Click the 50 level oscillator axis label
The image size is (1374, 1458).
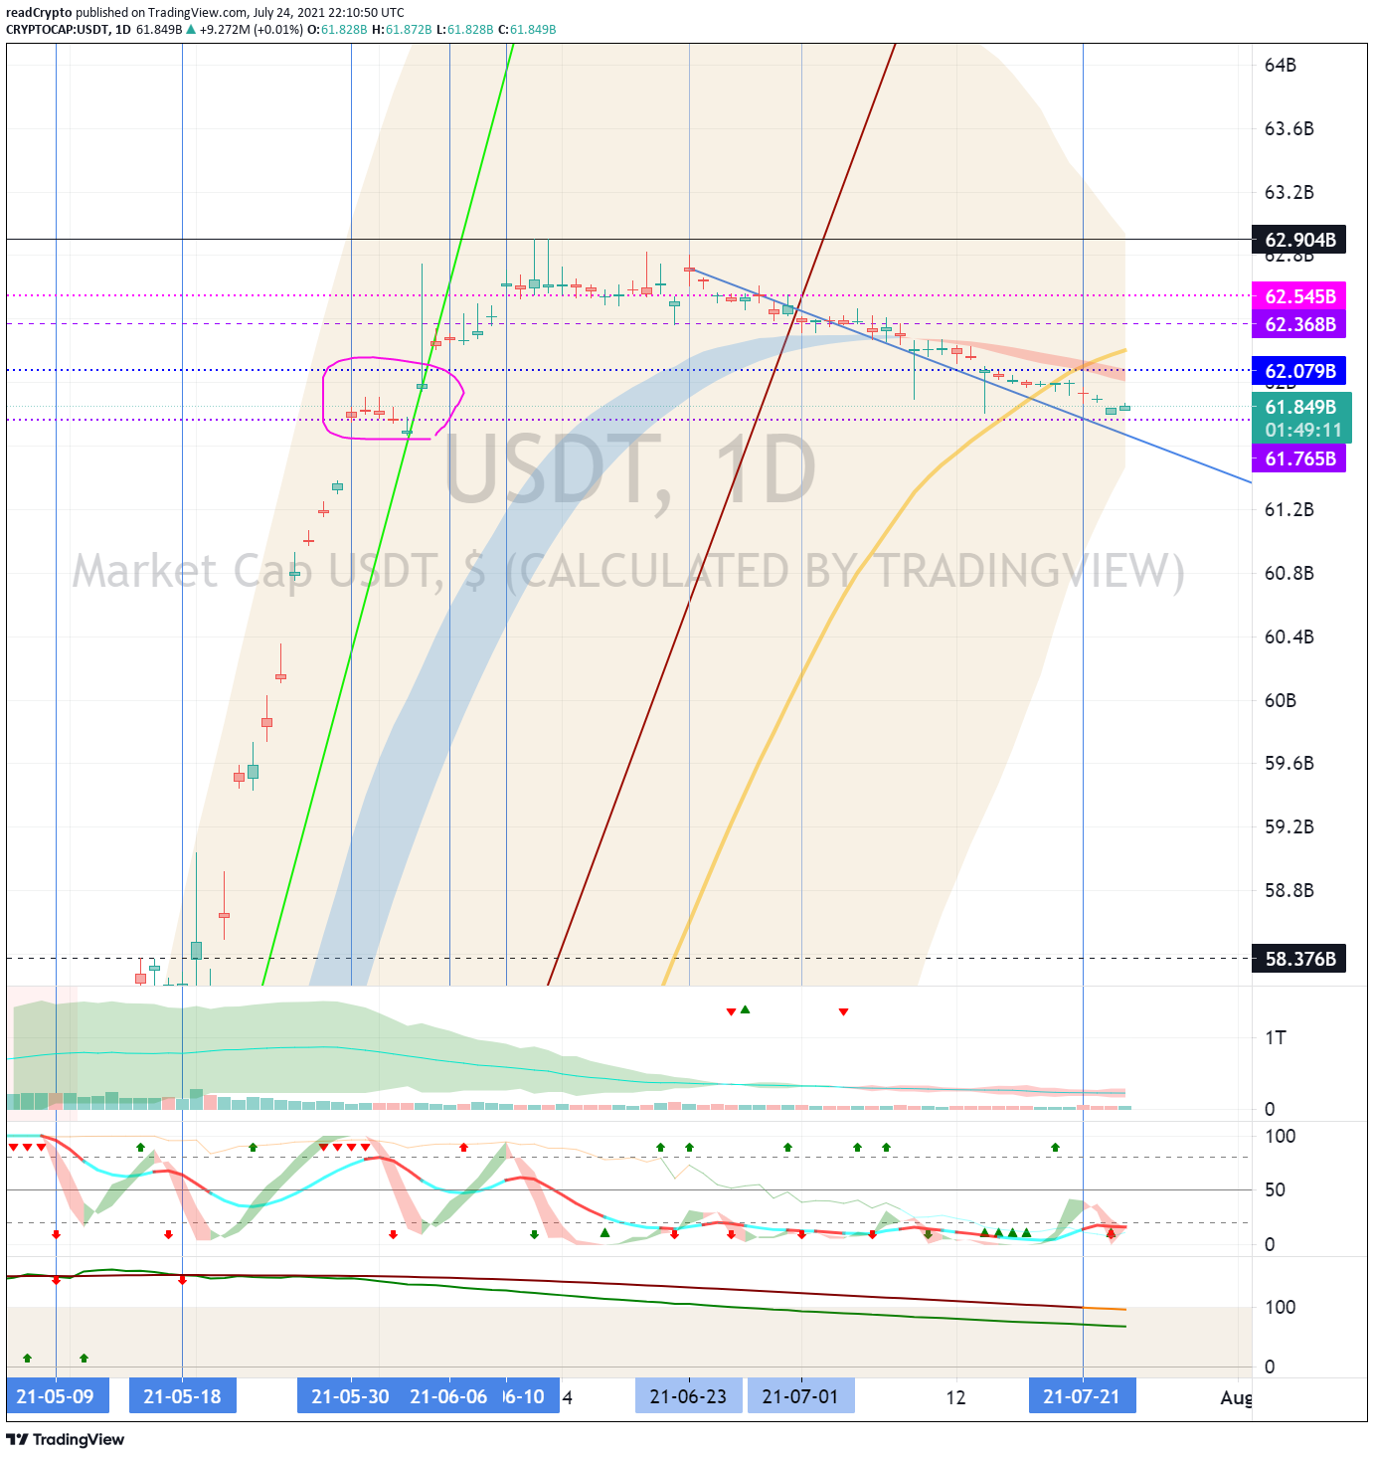1275,1189
